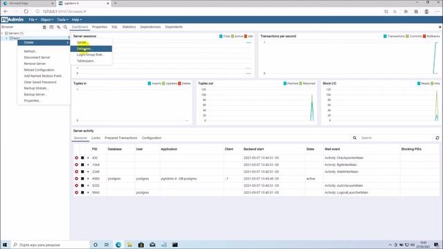The image size is (443, 249).
Task: Open the Tools menu dropdown
Action: click(x=62, y=19)
